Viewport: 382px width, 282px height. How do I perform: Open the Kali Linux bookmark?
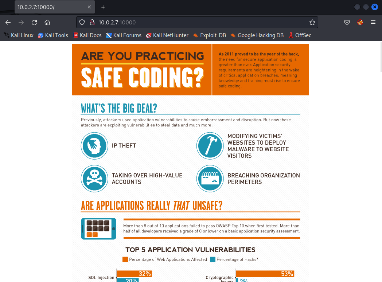(19, 35)
